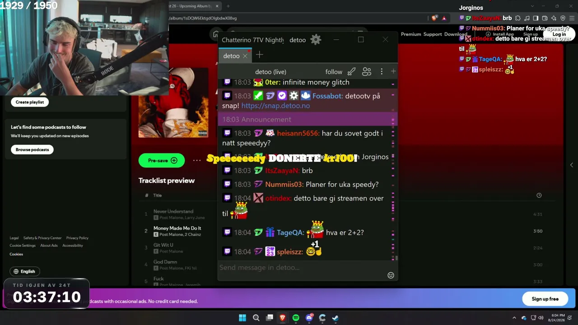Show hidden system tray icons
This screenshot has height=325, width=578.
[x=514, y=318]
